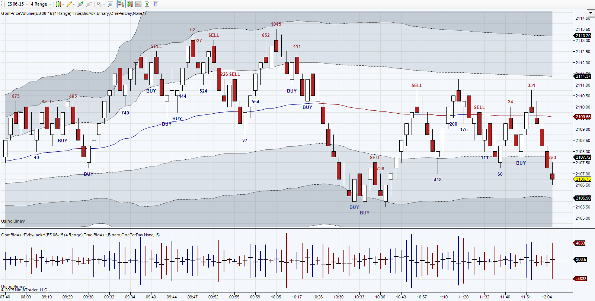Open the chart bar style tool
595x301 pixels.
58,4
